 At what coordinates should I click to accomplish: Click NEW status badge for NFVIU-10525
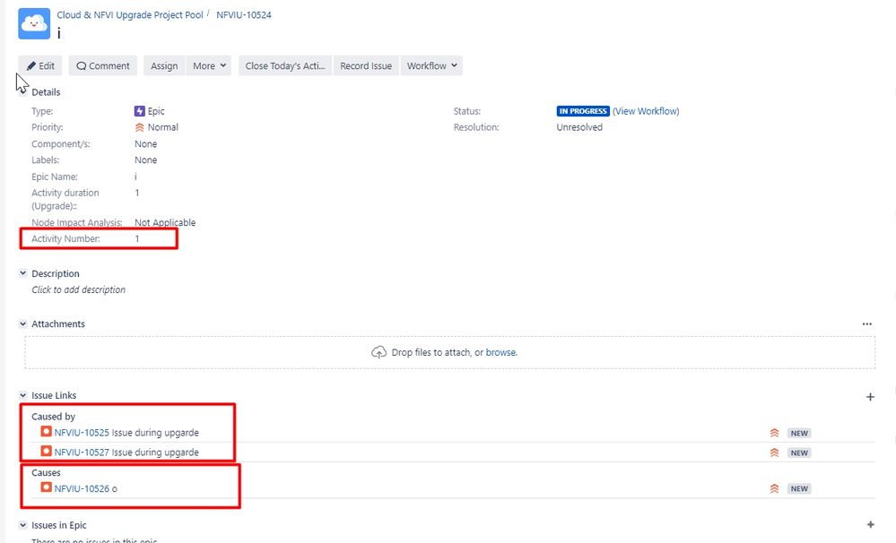(799, 433)
